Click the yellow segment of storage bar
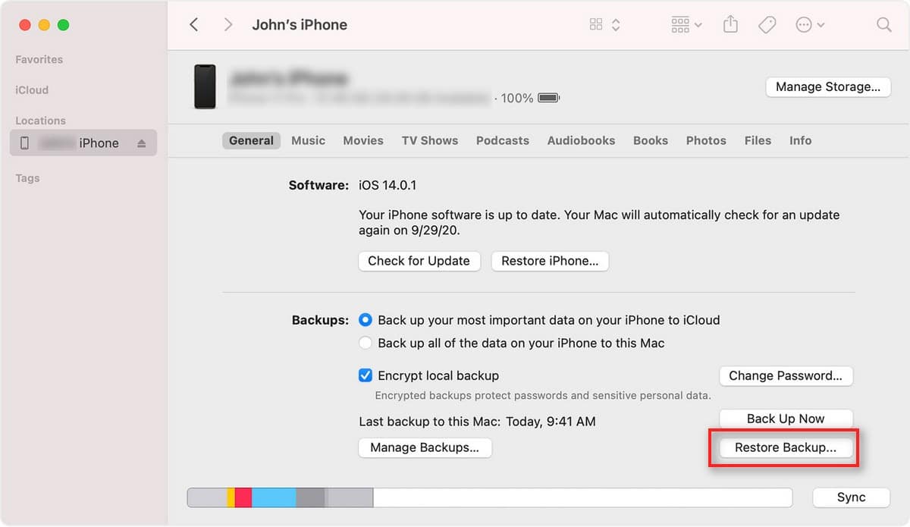 pos(231,497)
